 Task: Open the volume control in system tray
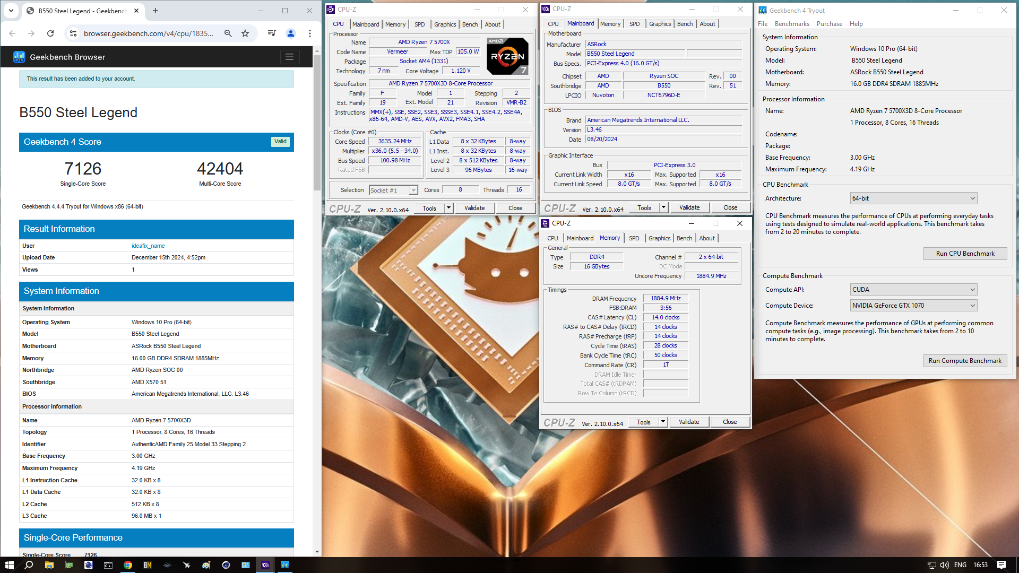click(x=944, y=565)
